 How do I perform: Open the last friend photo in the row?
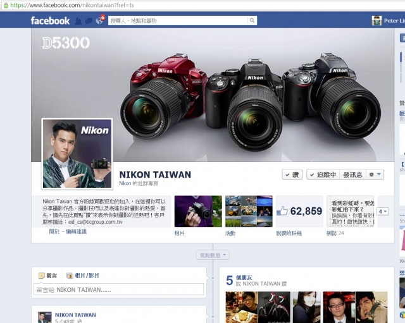tap(371, 307)
